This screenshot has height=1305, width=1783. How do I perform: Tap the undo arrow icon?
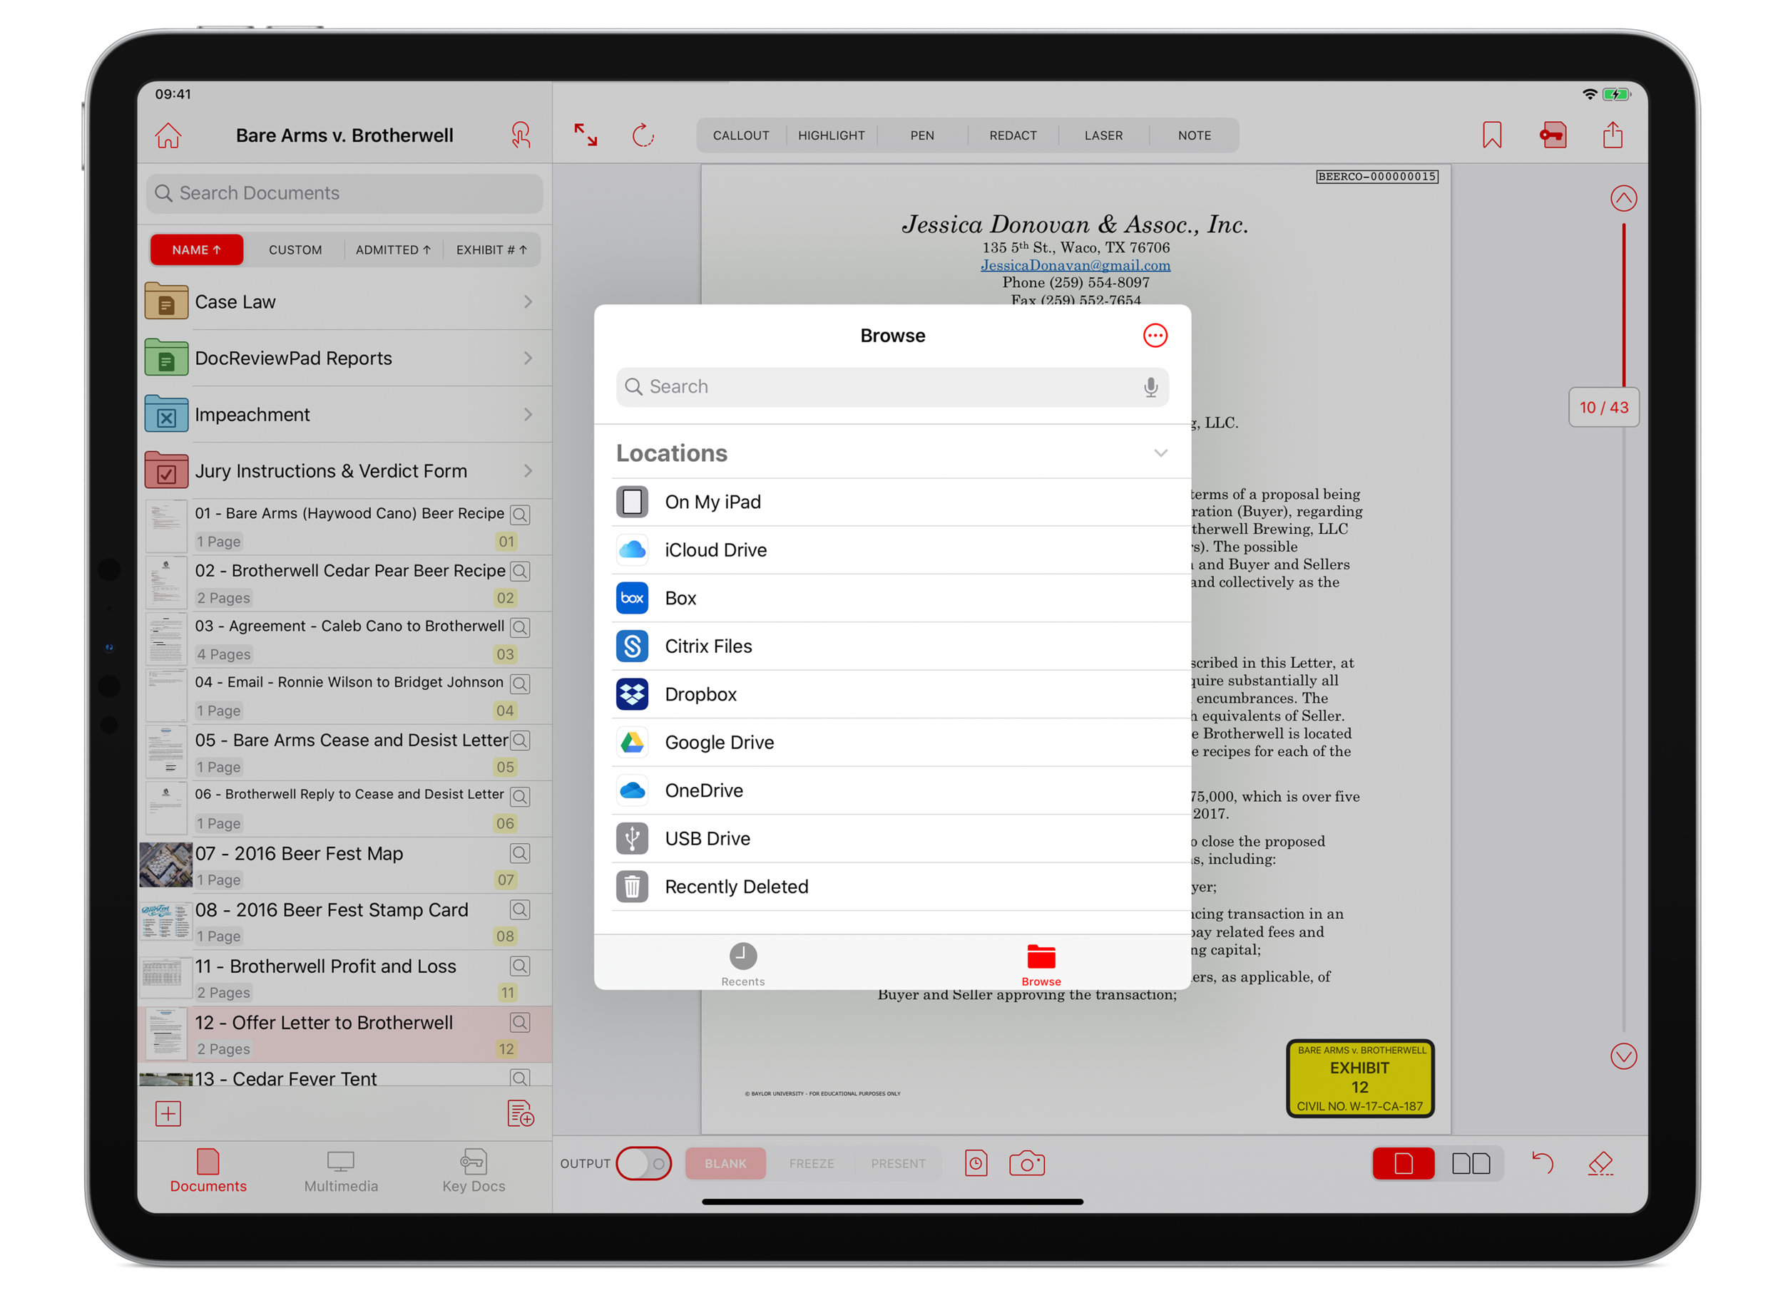pyautogui.click(x=1544, y=1162)
